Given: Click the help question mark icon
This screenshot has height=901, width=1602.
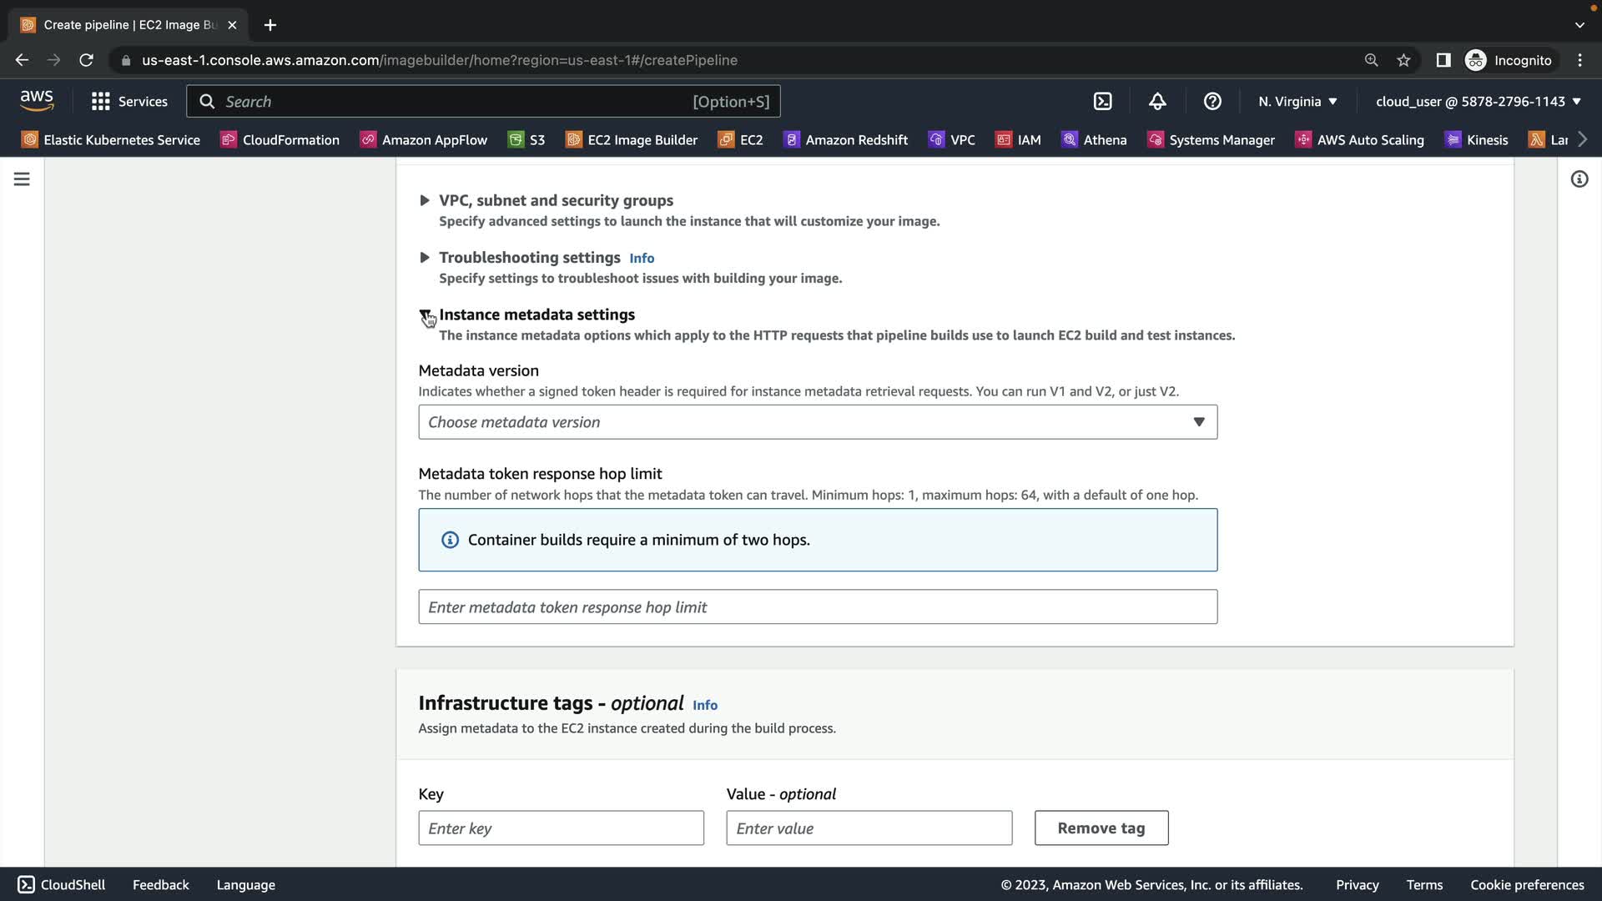Looking at the screenshot, I should pyautogui.click(x=1212, y=101).
